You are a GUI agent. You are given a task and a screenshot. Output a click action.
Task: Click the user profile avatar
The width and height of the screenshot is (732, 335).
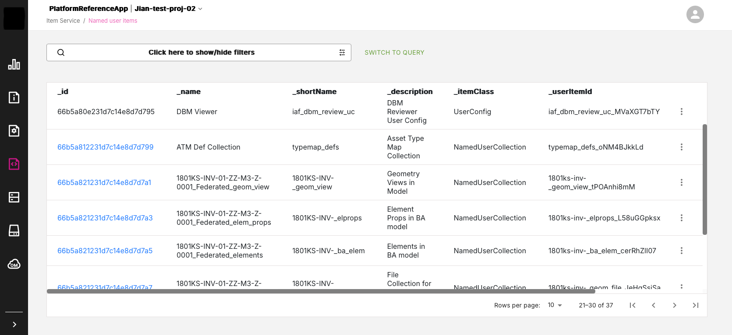coord(695,14)
